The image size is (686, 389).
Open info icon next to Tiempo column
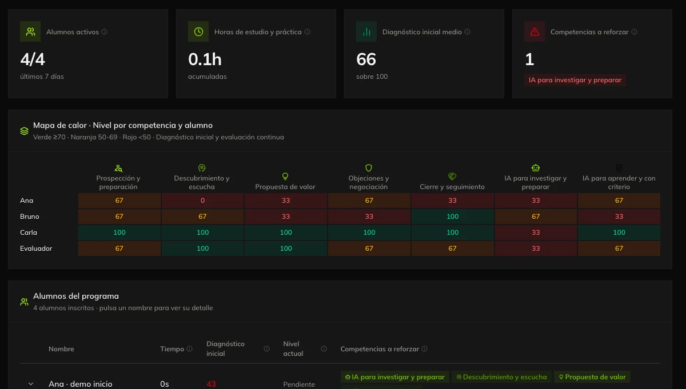(189, 349)
